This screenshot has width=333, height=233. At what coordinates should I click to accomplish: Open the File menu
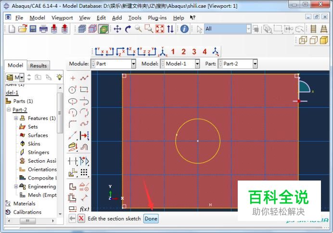tap(19, 18)
